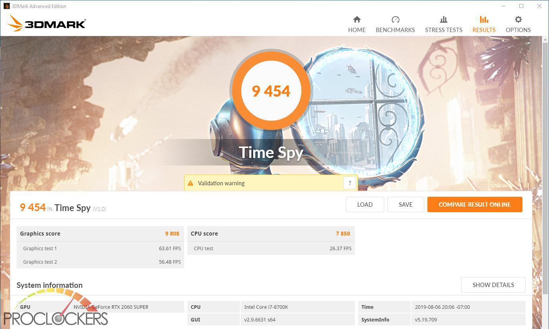Screen dimensions: 549x329
Task: Click the CPU test 26.37 FPS value
Action: tap(341, 248)
